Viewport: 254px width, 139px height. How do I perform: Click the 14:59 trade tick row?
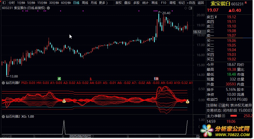229,121
